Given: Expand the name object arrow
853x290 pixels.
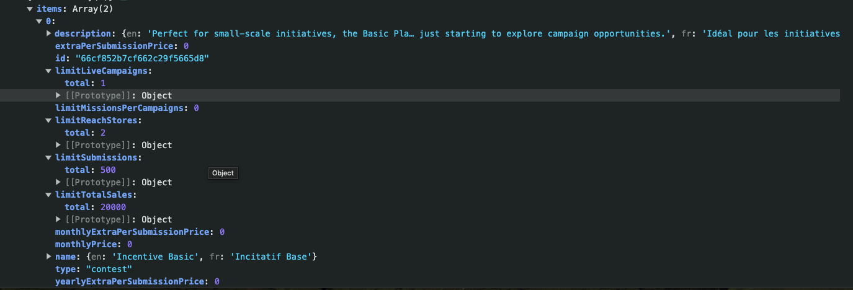Looking at the screenshot, I should pyautogui.click(x=49, y=257).
